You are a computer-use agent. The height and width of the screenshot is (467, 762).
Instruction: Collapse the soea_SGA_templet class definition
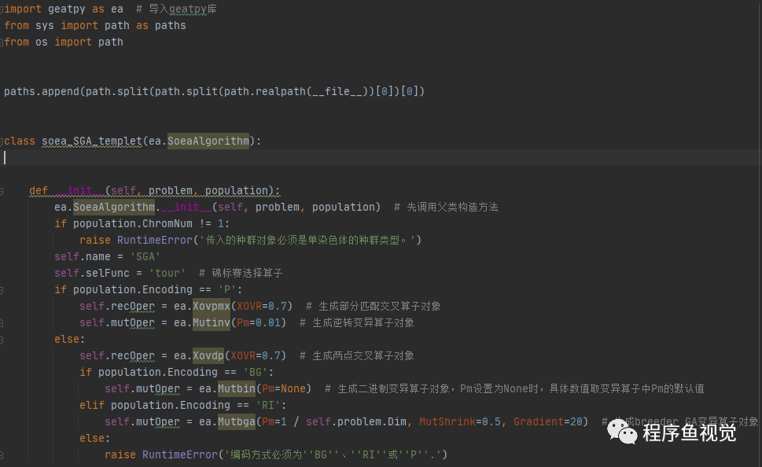pos(3,141)
